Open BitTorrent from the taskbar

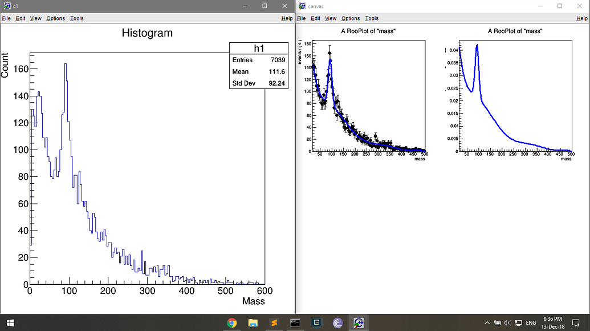pos(337,323)
